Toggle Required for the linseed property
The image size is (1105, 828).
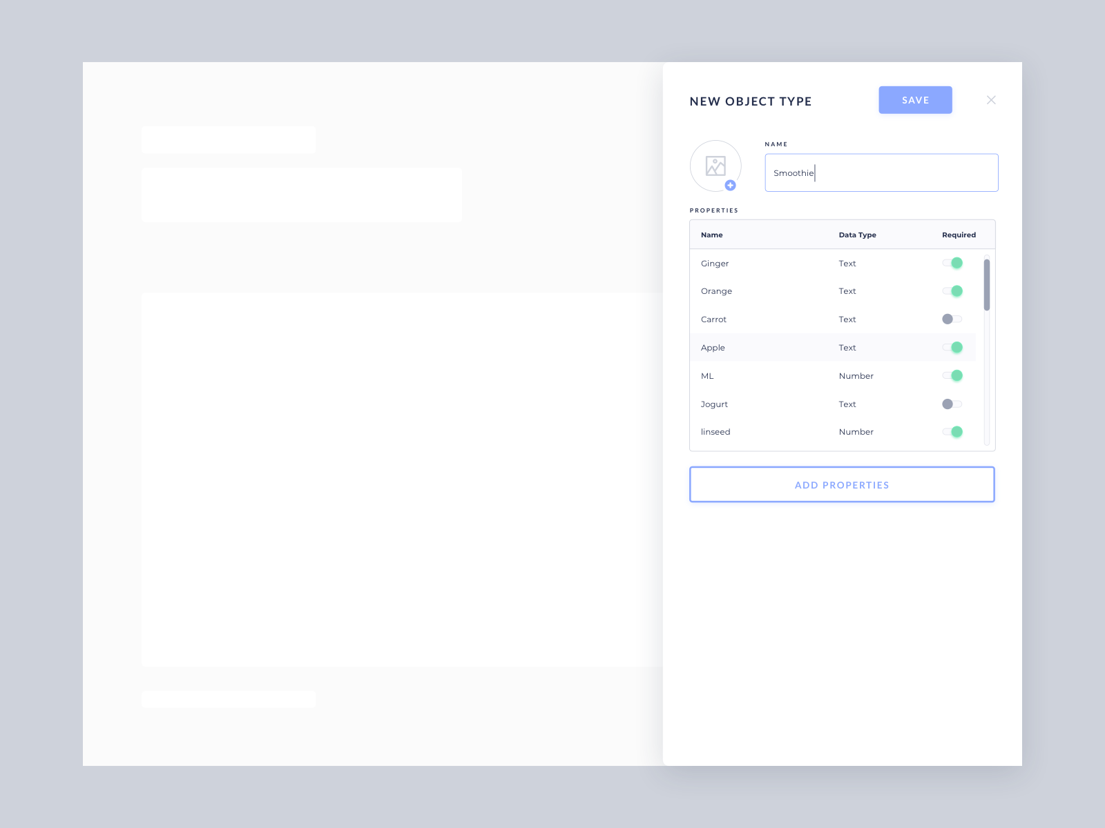952,431
